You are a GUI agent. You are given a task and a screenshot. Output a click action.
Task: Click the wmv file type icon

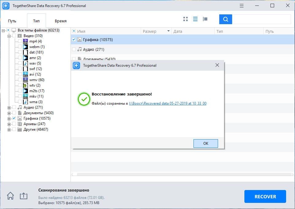[x=25, y=80]
